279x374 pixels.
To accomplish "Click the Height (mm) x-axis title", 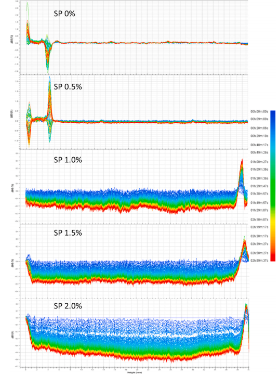I will point(135,372).
